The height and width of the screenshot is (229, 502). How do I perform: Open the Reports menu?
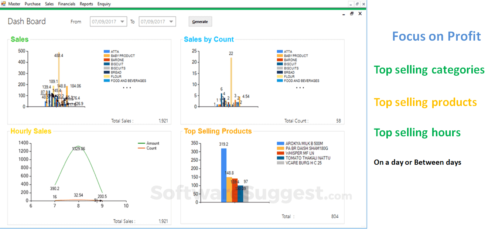(x=86, y=4)
